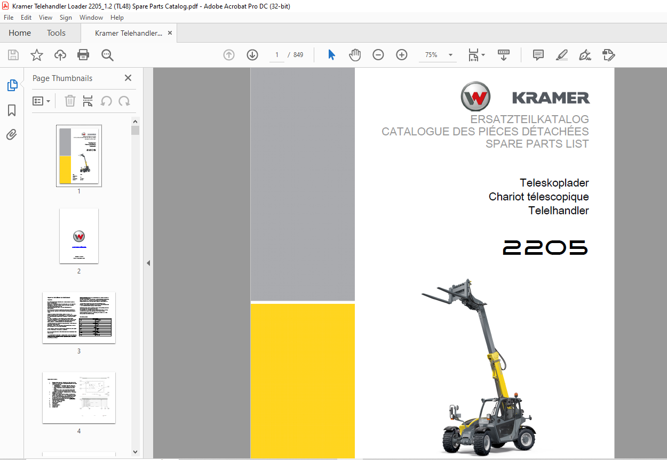Select the Highlight text tool
Viewport: 667px width, 460px height.
coord(562,55)
